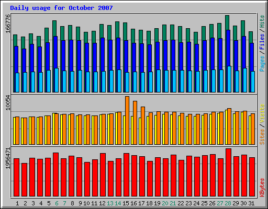Click the "Hits" legend label
Screen dimensions: 268x209
tap(262, 21)
